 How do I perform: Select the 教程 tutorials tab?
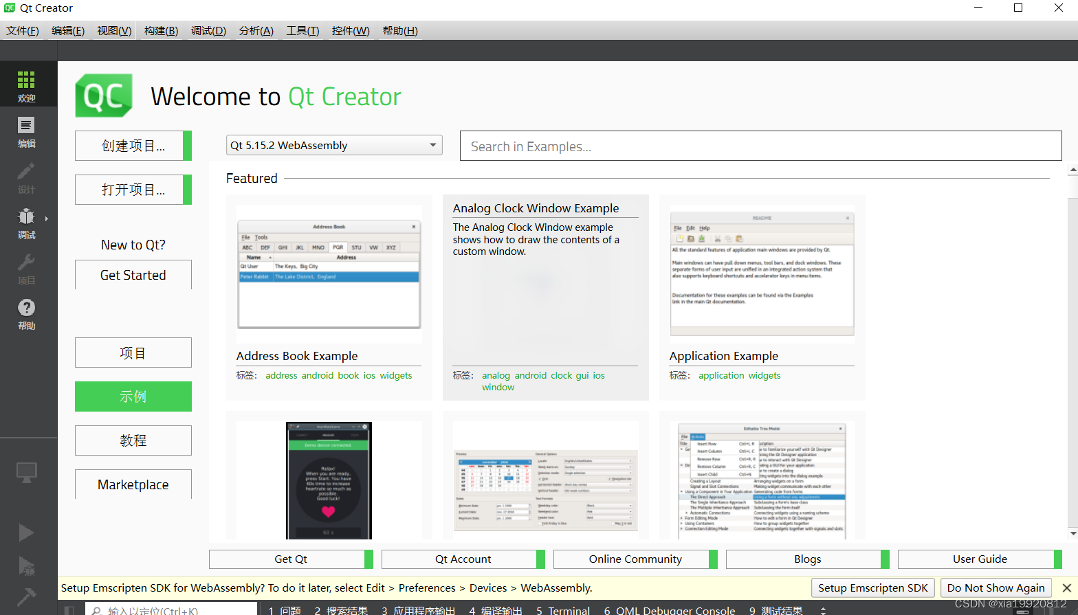tap(133, 440)
